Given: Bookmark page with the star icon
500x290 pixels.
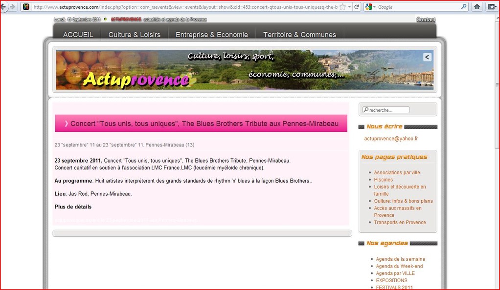Looking at the screenshot, I should tap(342, 7).
